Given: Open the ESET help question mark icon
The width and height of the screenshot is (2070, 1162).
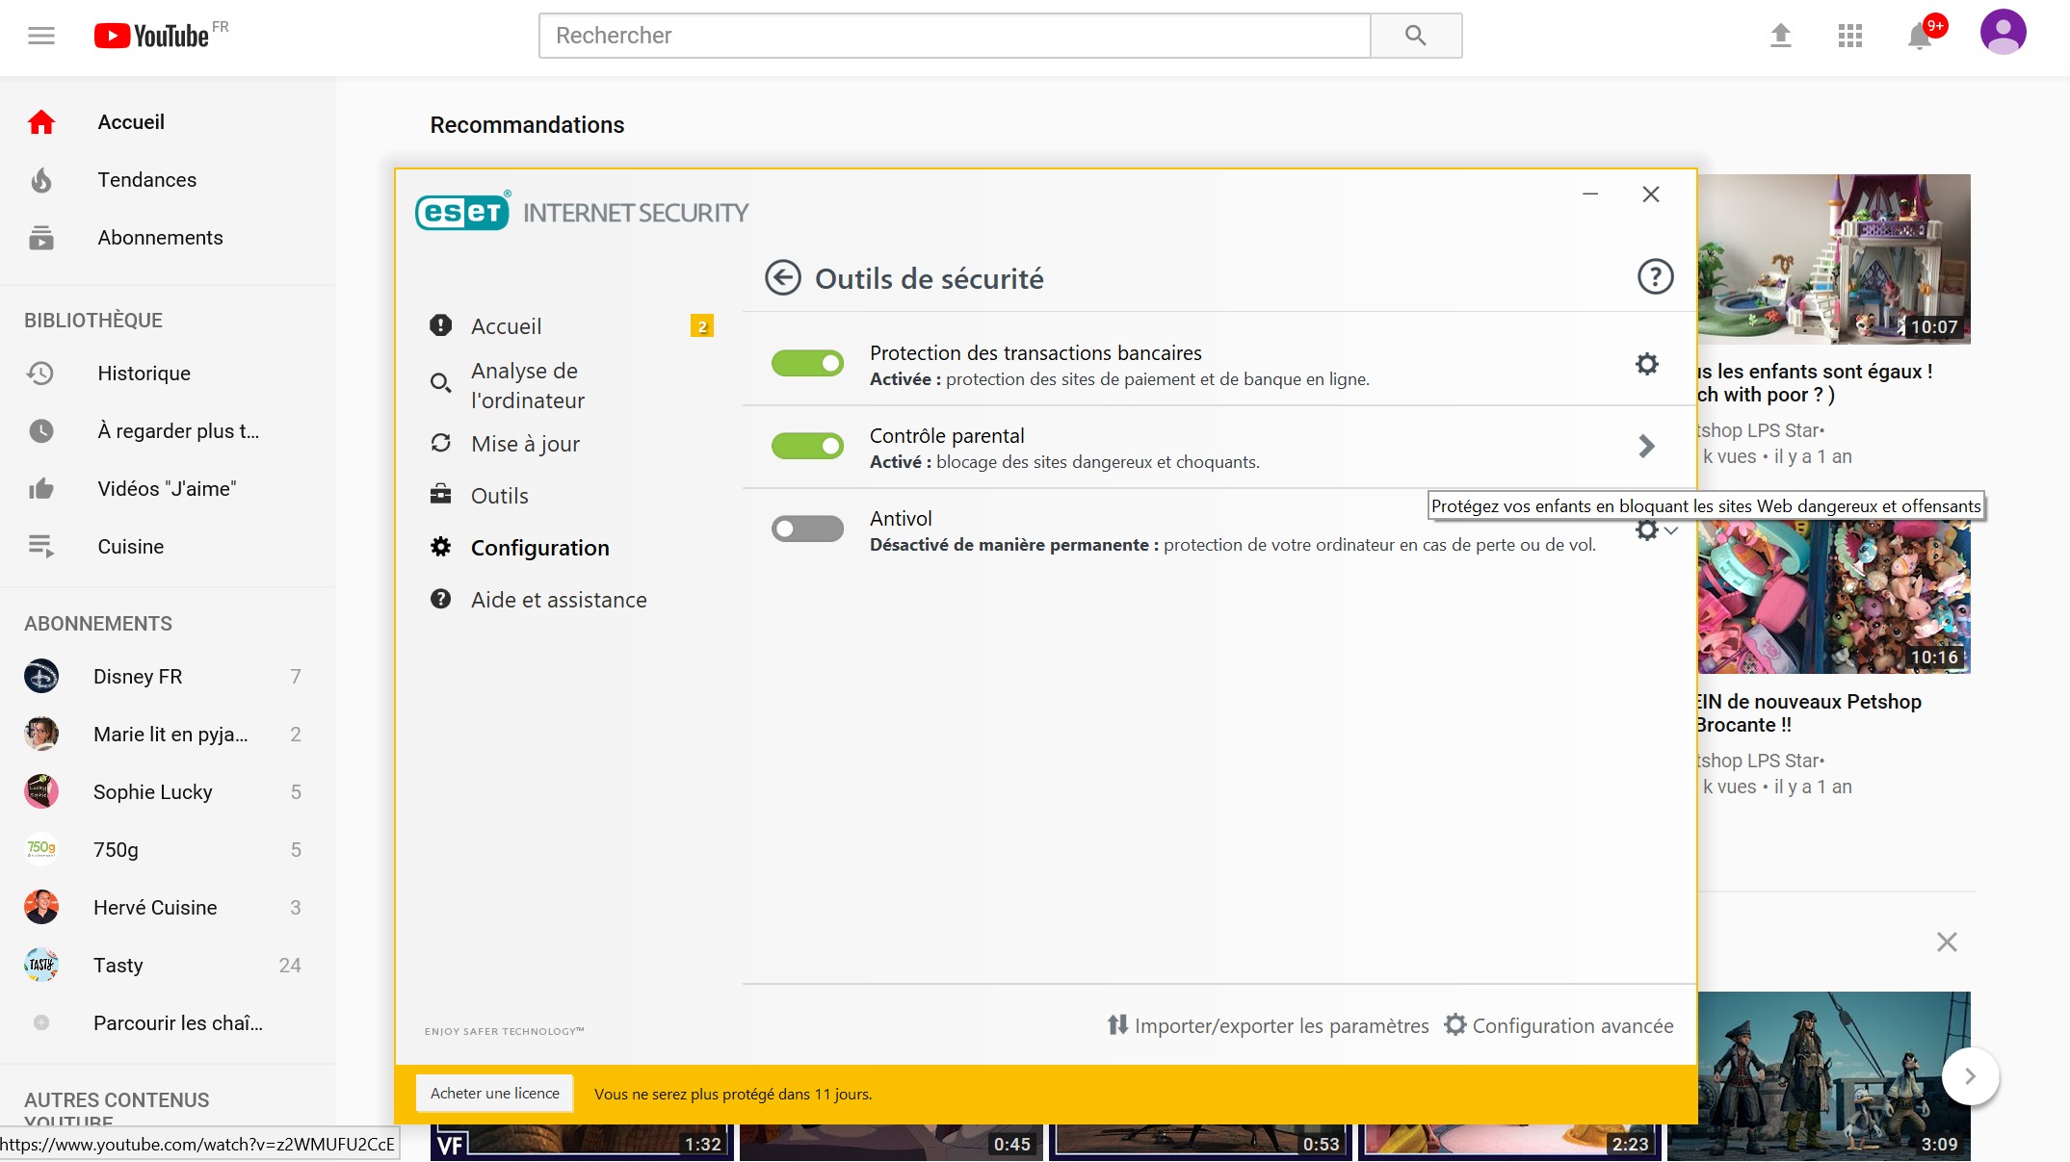Looking at the screenshot, I should click(x=1655, y=277).
